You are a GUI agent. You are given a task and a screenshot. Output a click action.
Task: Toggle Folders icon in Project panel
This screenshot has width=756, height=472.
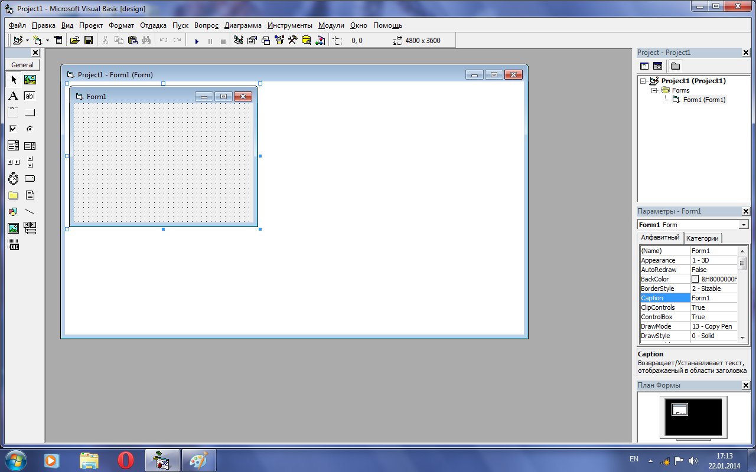675,66
